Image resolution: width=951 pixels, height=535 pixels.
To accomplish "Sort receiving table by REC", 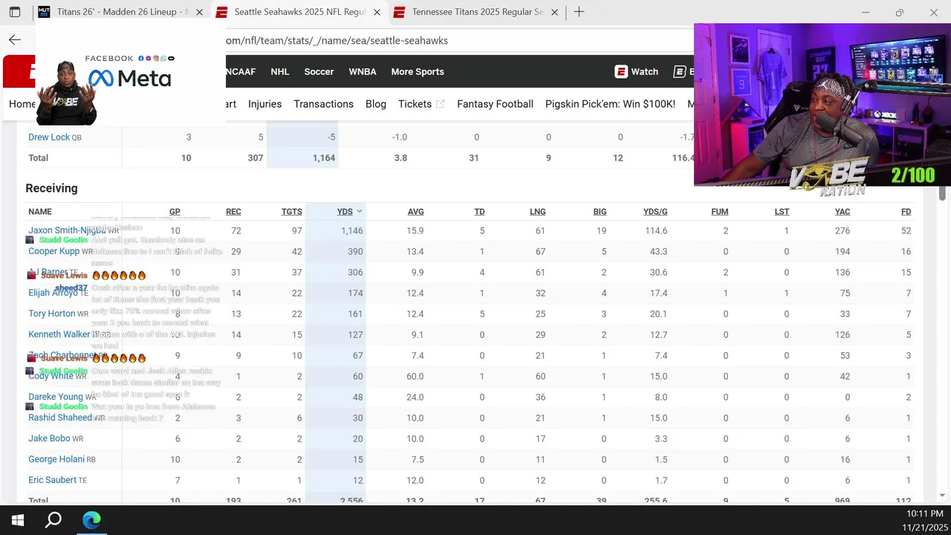I will click(x=233, y=212).
